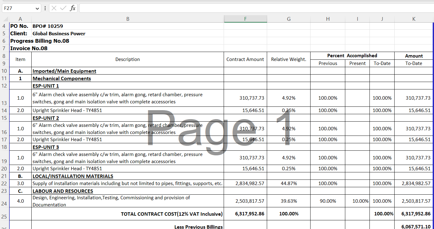Select "Upright Sprinkler Head - TY4851" in row 14

point(128,110)
